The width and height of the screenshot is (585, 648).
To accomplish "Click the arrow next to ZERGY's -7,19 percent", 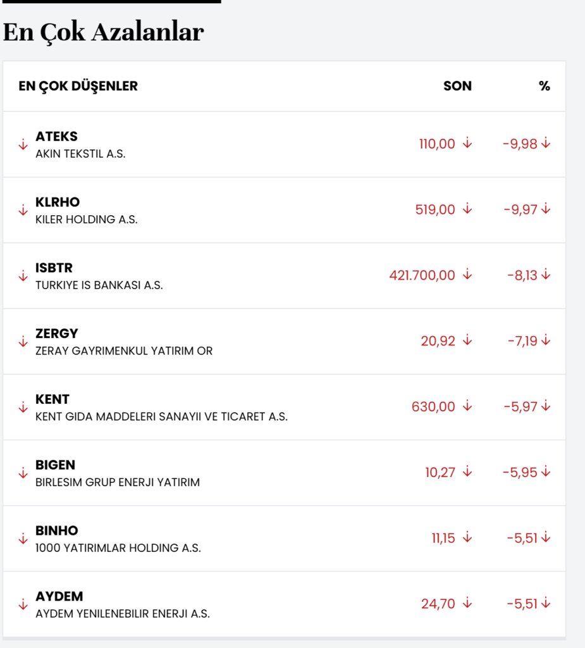I will tap(546, 340).
